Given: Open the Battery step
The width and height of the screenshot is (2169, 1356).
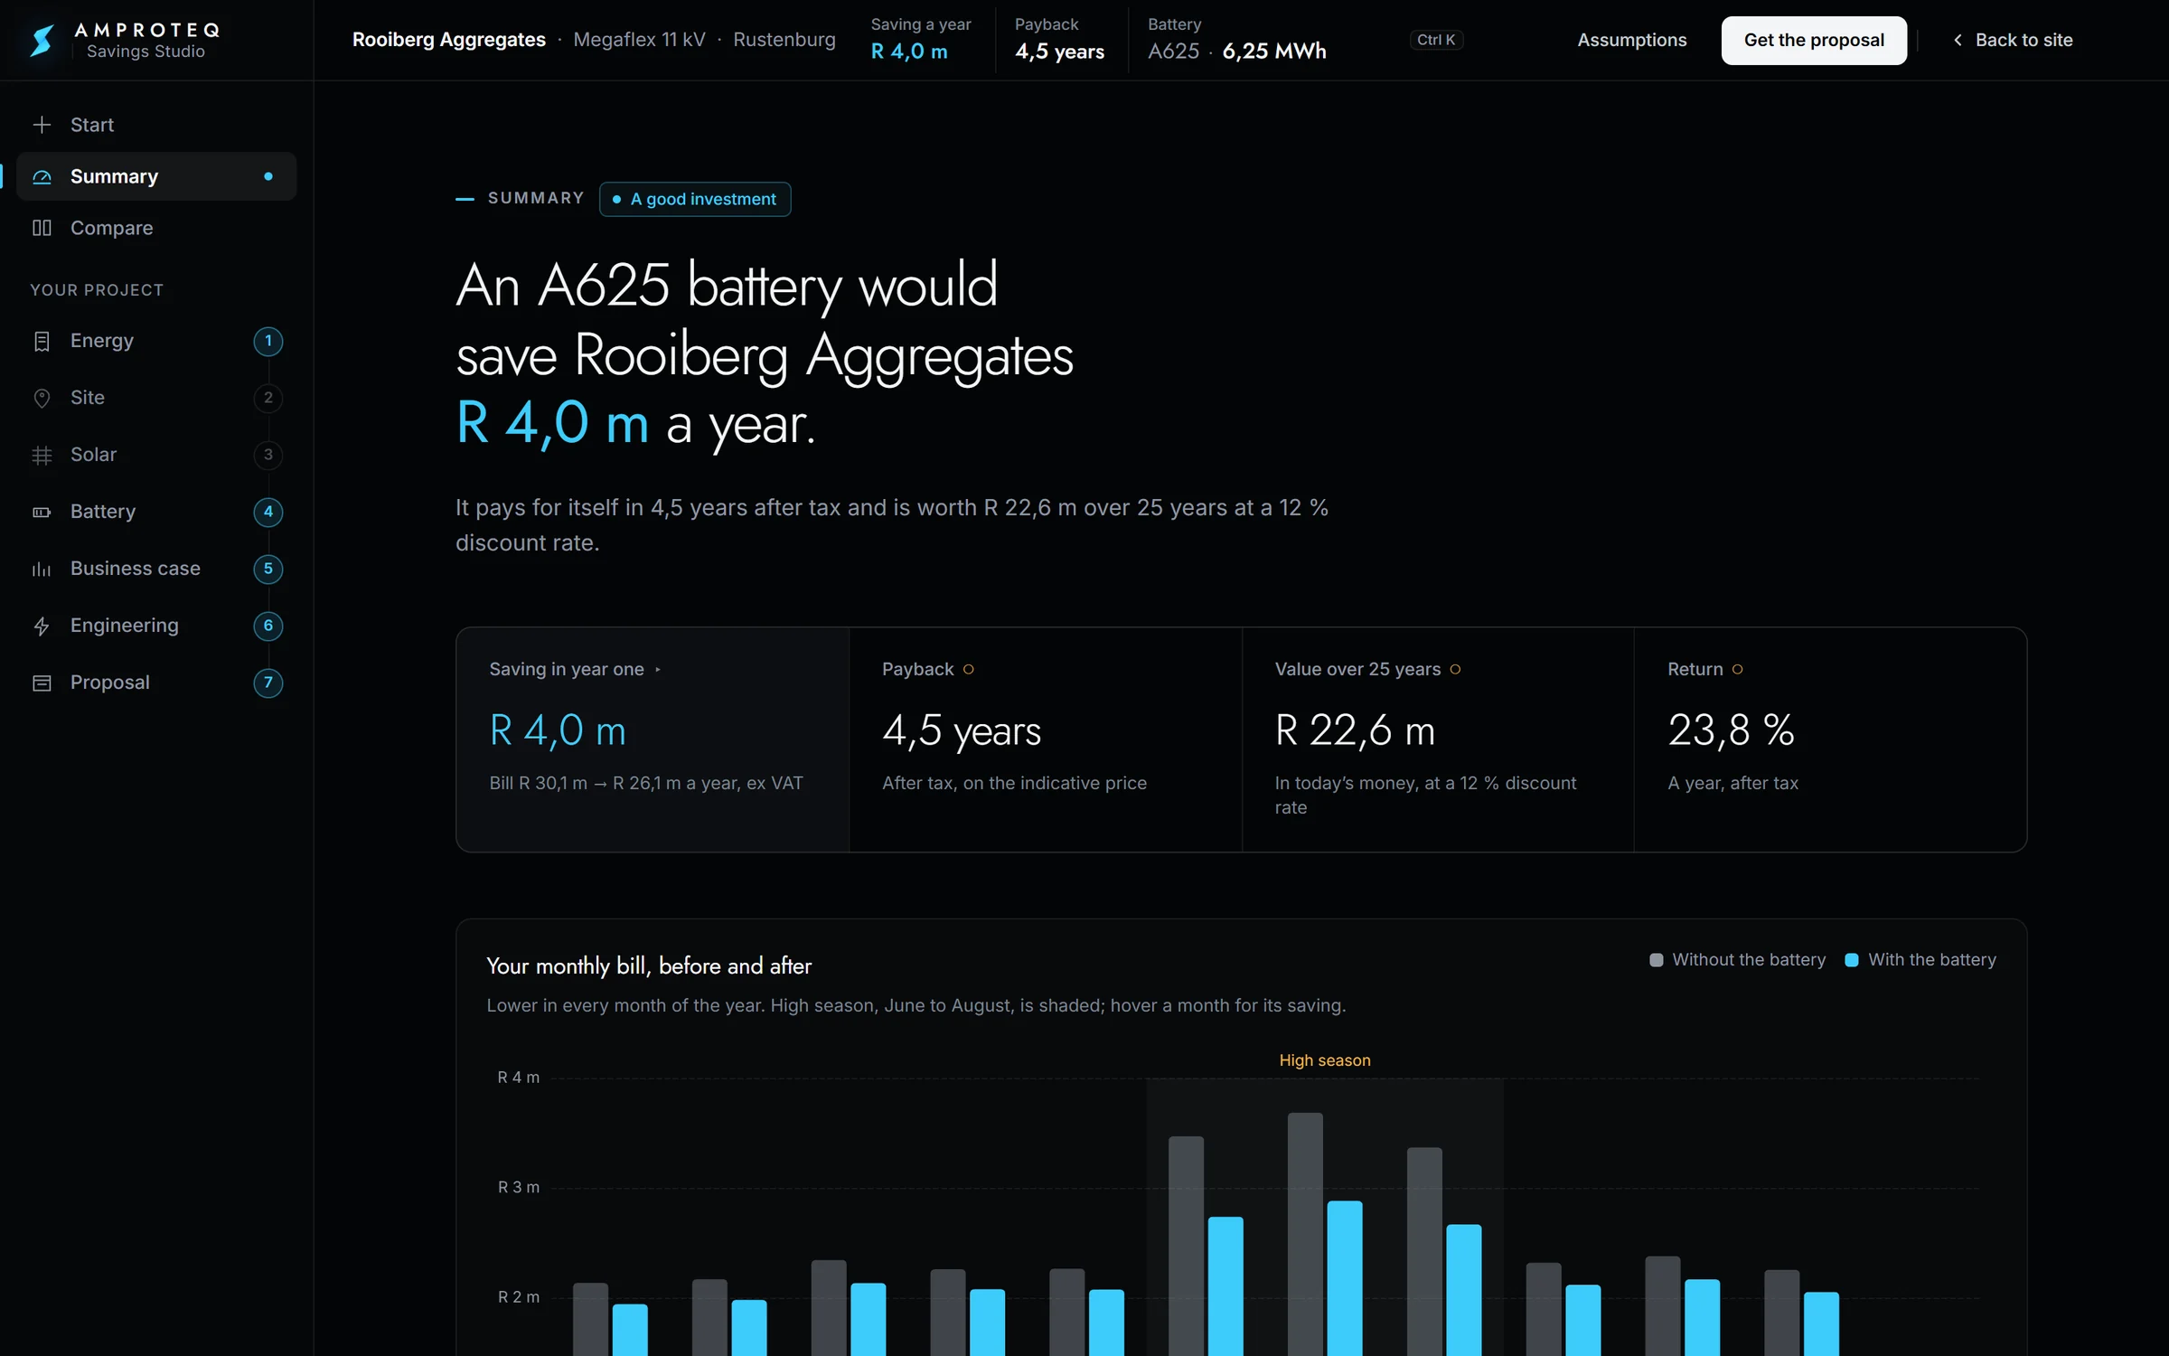Looking at the screenshot, I should coord(155,512).
